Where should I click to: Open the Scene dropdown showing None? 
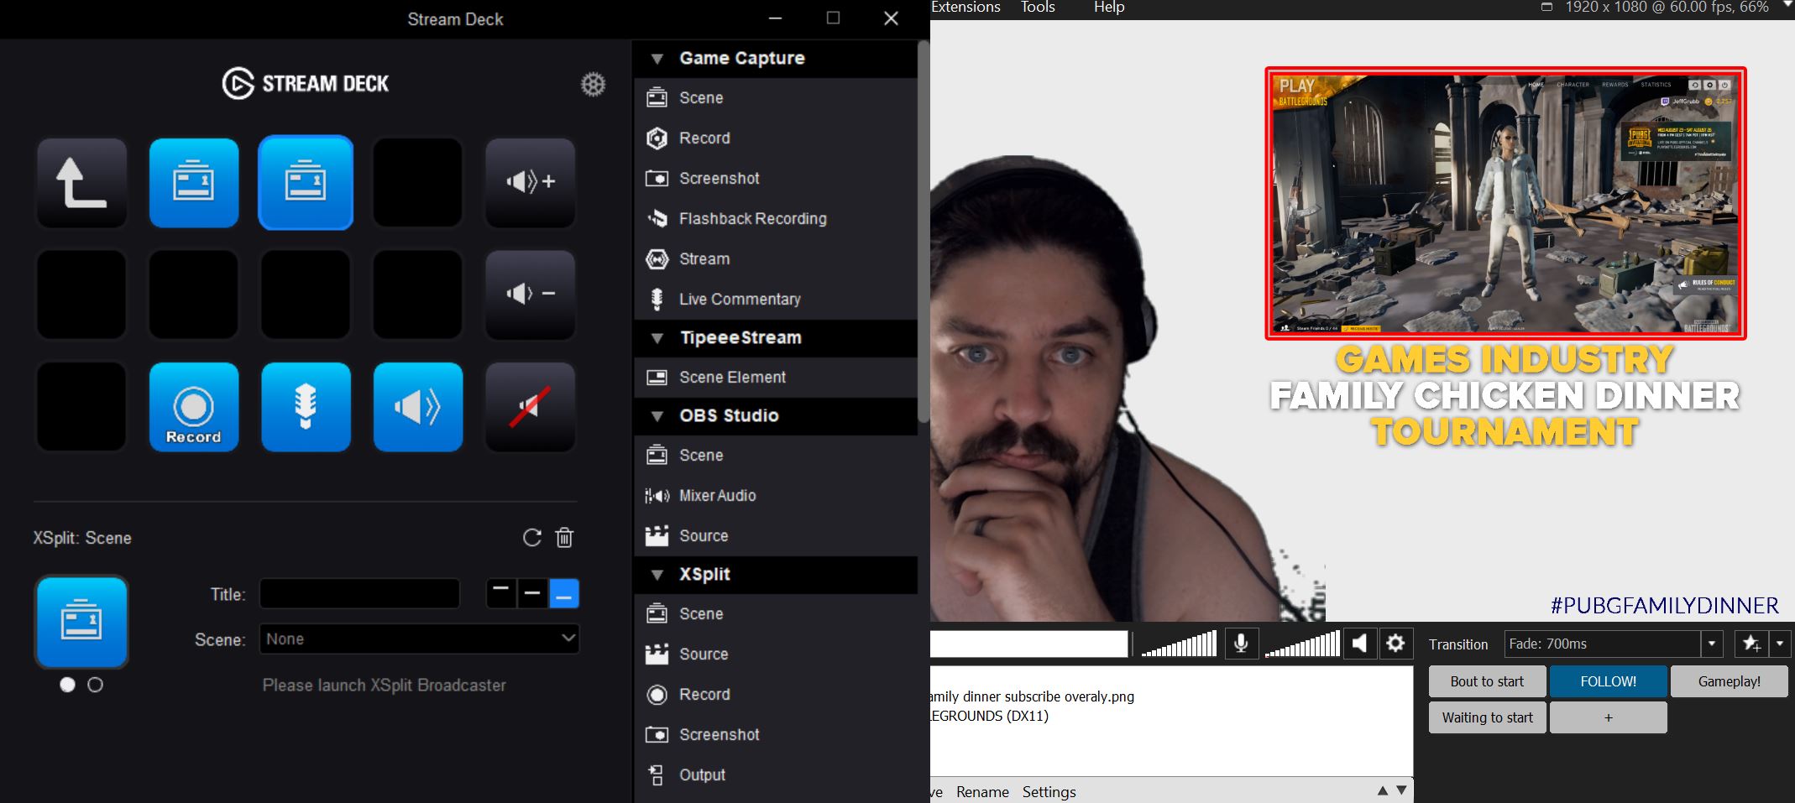(420, 639)
